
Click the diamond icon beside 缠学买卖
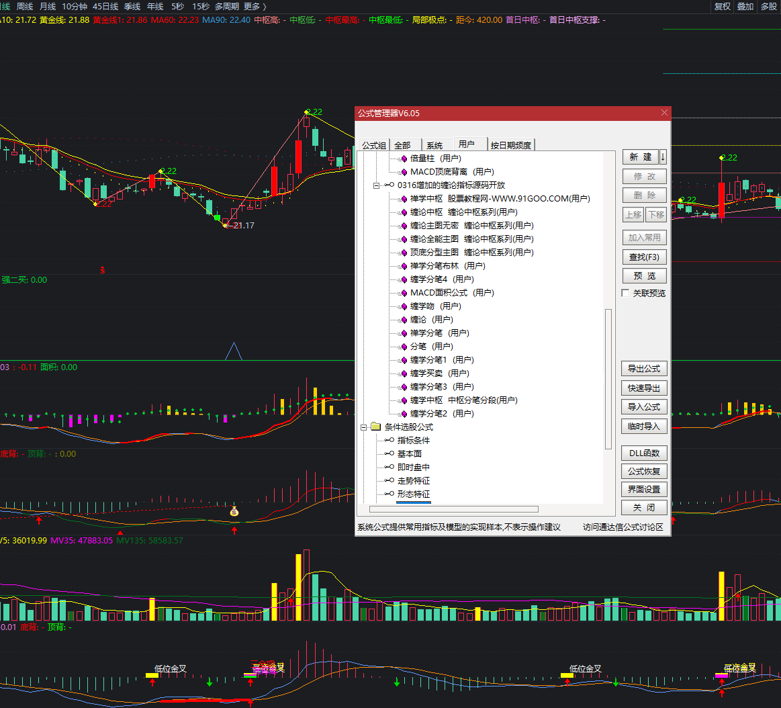[404, 373]
